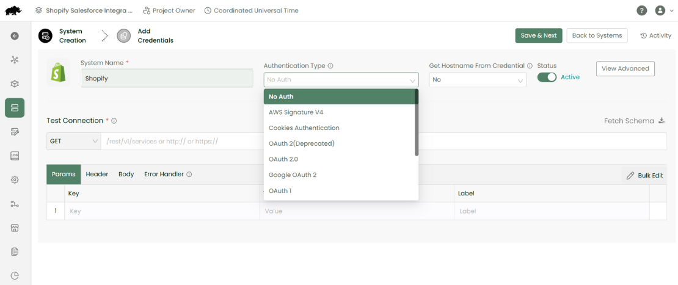678x285 pixels.
Task: Click the Fetch Schema link text
Action: coord(629,121)
